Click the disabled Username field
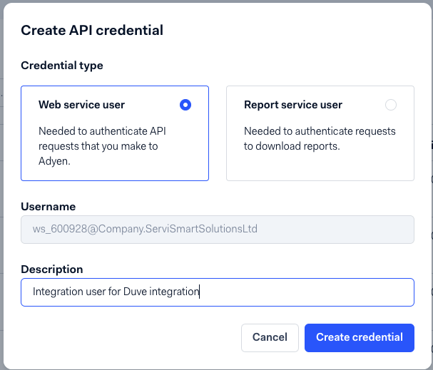 click(x=218, y=230)
